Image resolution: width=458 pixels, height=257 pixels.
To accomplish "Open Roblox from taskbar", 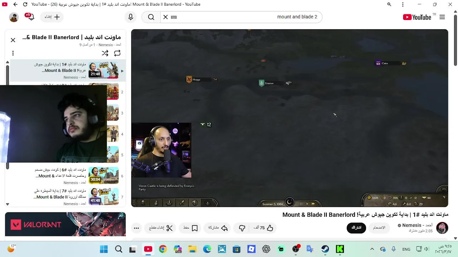I will click(x=252, y=249).
